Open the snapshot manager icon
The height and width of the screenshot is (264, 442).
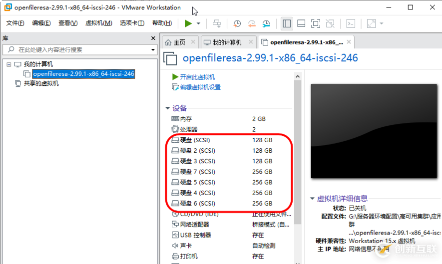click(x=266, y=23)
